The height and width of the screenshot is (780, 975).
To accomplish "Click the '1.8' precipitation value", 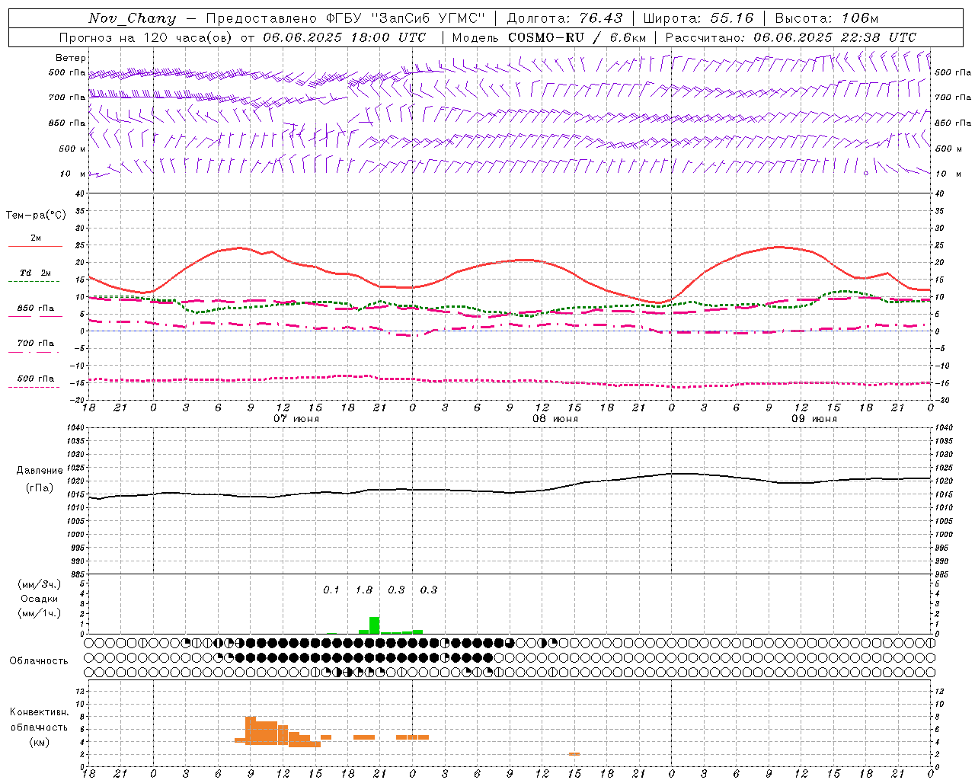I will (364, 590).
